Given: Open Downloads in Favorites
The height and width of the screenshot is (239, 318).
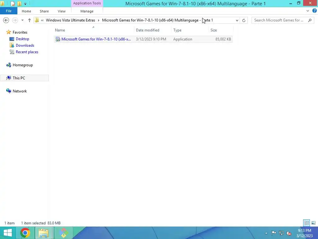Looking at the screenshot, I should 25,45.
